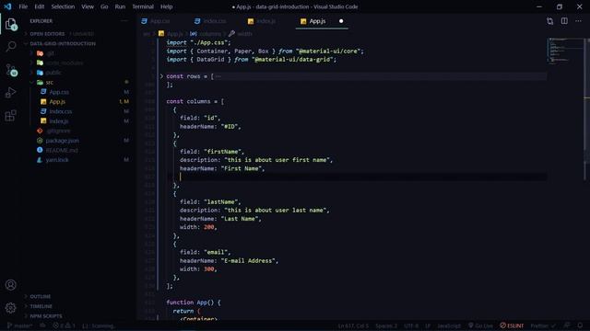Open the Source Control view
Viewport: 590px width, 331px height.
11,70
